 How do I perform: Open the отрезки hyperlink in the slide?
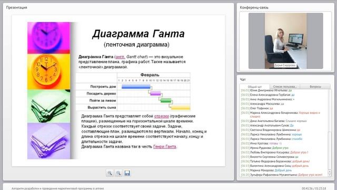coord(162,116)
